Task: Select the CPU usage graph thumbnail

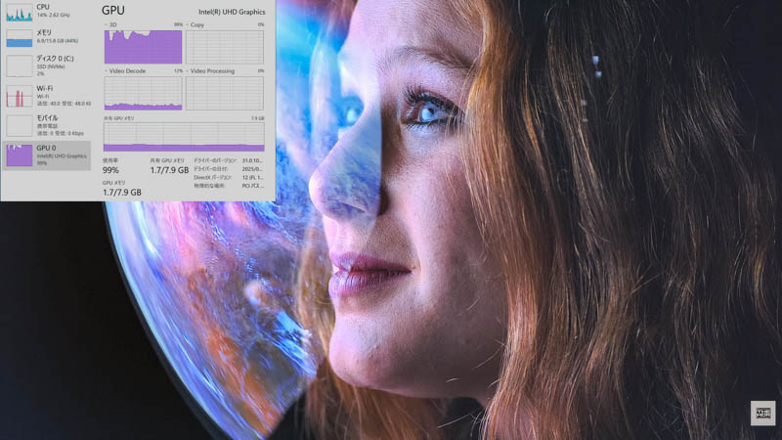Action: (20, 13)
